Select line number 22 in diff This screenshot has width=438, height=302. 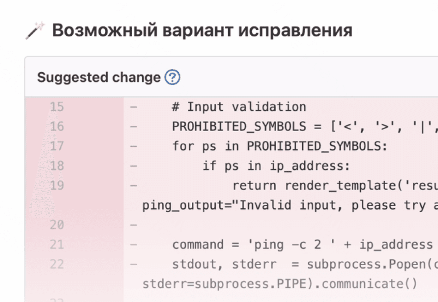57,264
